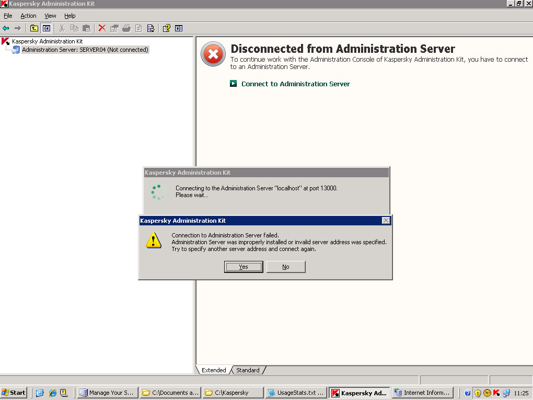The width and height of the screenshot is (533, 400).
Task: Open the File menu
Action: [8, 16]
